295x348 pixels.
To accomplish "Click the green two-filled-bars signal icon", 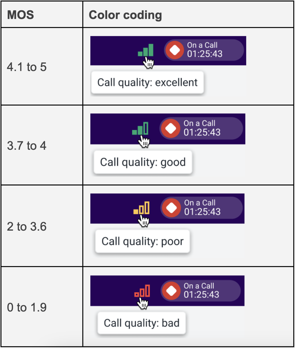I will click(140, 128).
